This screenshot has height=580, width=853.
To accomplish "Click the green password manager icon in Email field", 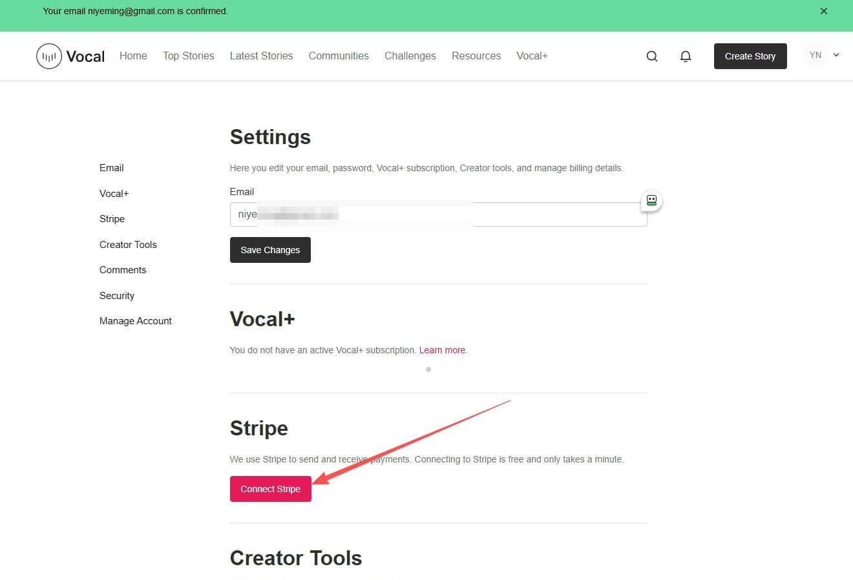I will pos(651,200).
